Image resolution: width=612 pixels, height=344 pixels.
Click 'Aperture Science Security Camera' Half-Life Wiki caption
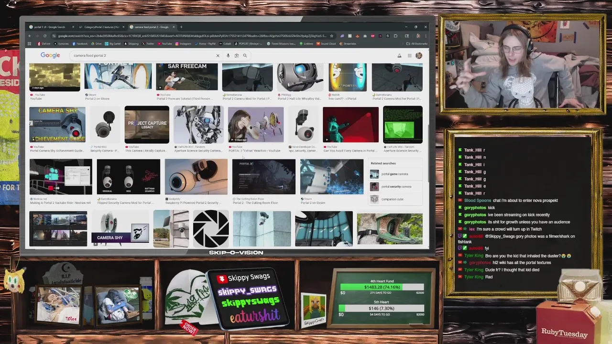[x=198, y=150]
